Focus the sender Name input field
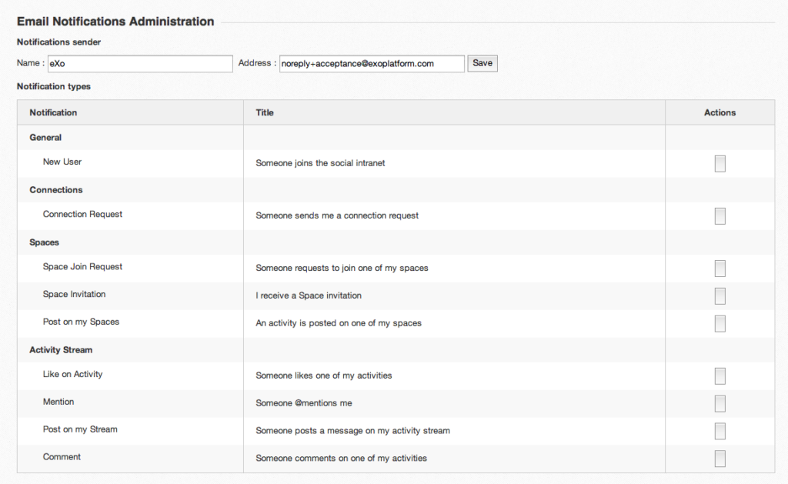 point(140,64)
